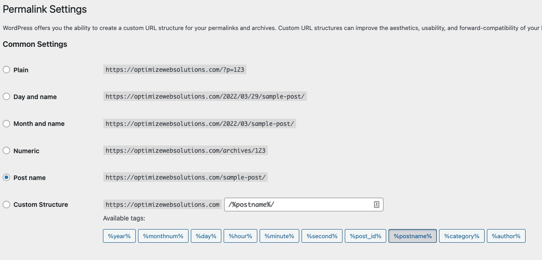Viewport: 542px width, 260px height.
Task: Click the Plain option label
Action: point(21,70)
